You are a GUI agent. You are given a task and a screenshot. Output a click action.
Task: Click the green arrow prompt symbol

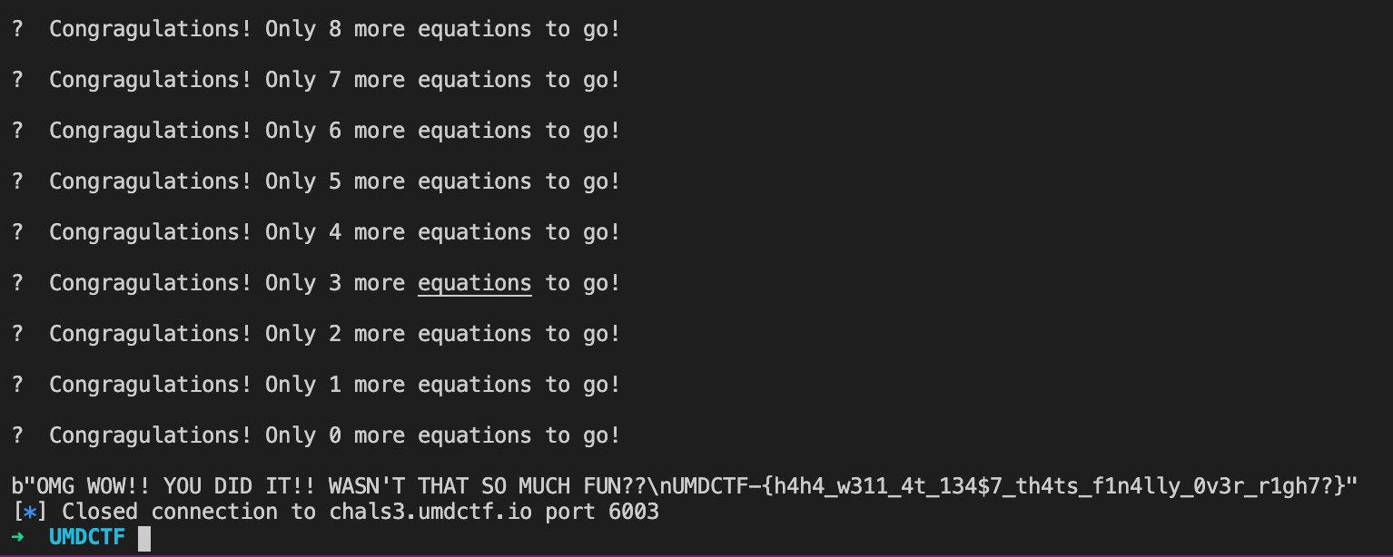(18, 537)
